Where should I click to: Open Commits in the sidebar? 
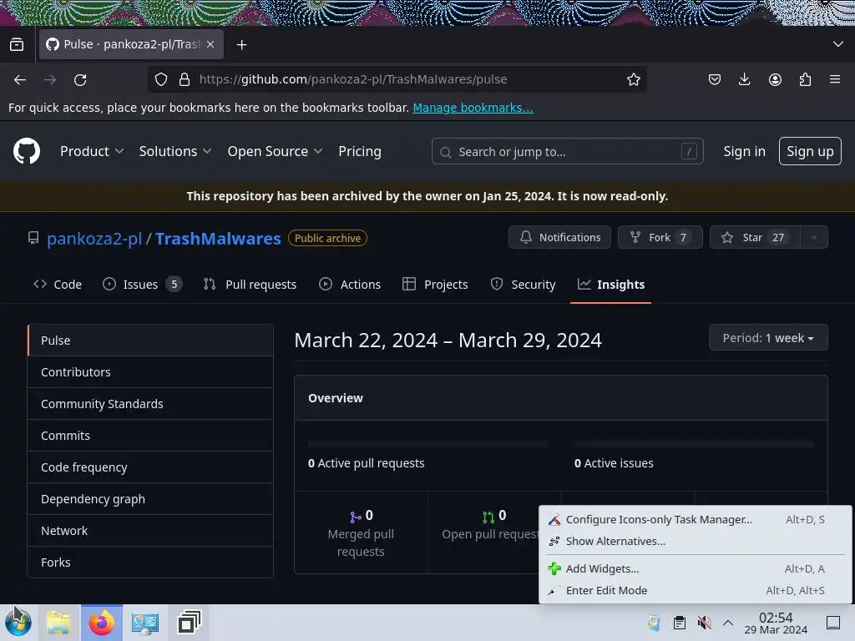tap(150, 436)
